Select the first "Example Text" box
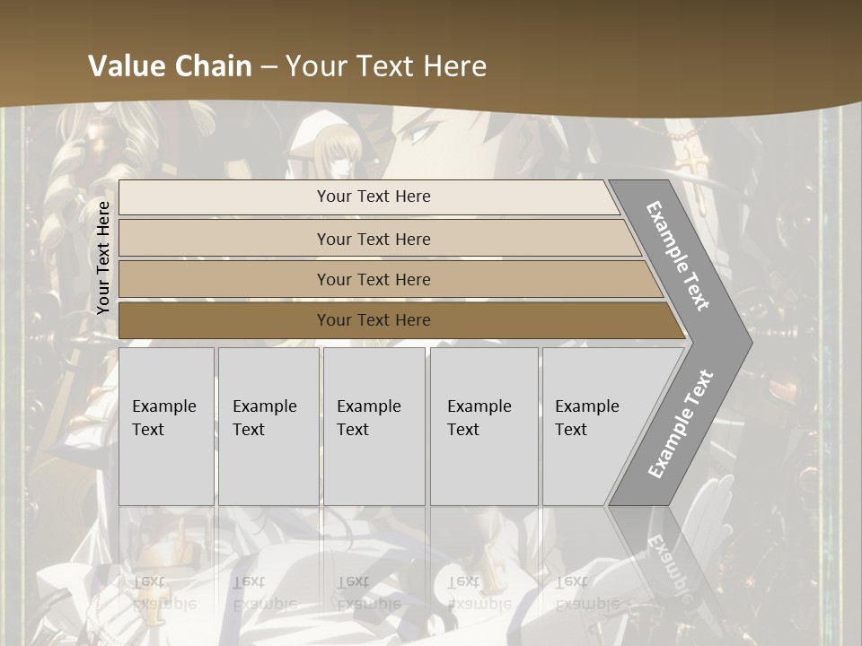 (x=166, y=426)
